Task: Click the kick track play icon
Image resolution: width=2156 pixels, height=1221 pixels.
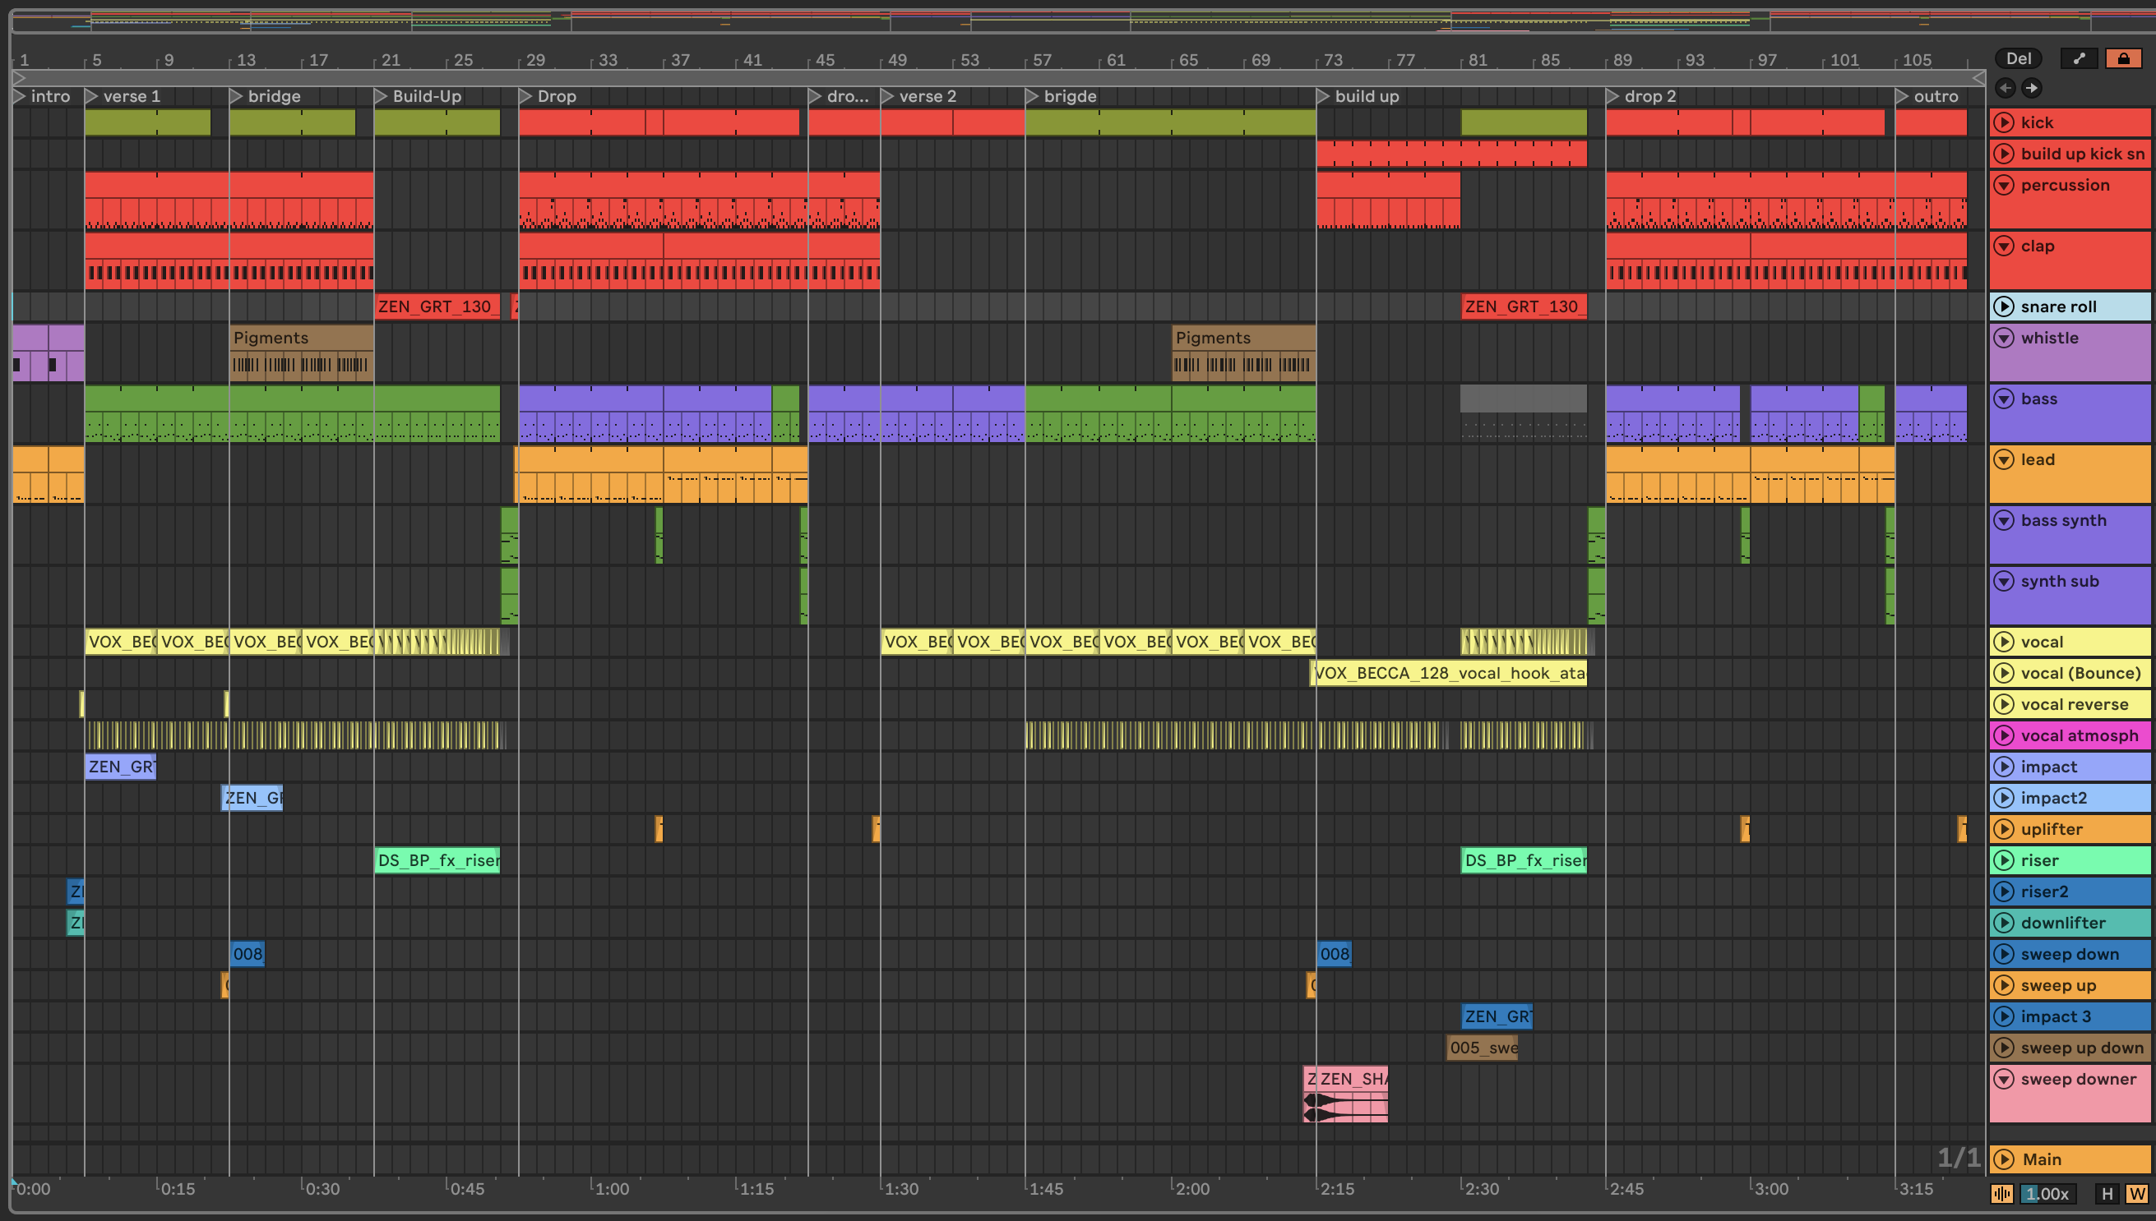Action: tap(2004, 122)
